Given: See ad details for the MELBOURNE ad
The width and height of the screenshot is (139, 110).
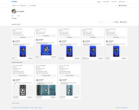Looking at the screenshot, I should pyautogui.click(x=116, y=37).
